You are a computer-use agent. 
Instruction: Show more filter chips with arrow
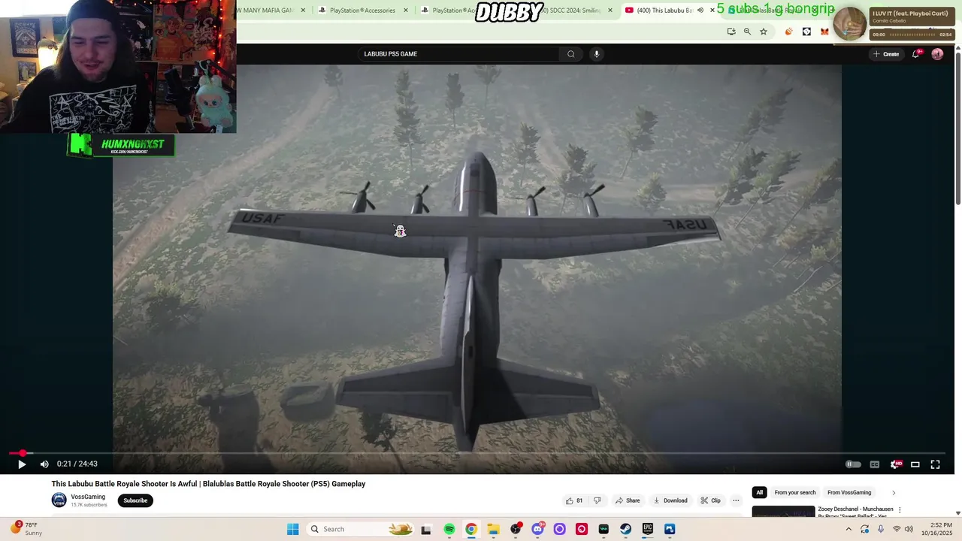point(894,493)
